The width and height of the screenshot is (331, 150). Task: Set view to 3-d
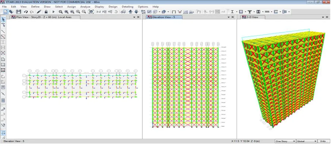point(98,12)
